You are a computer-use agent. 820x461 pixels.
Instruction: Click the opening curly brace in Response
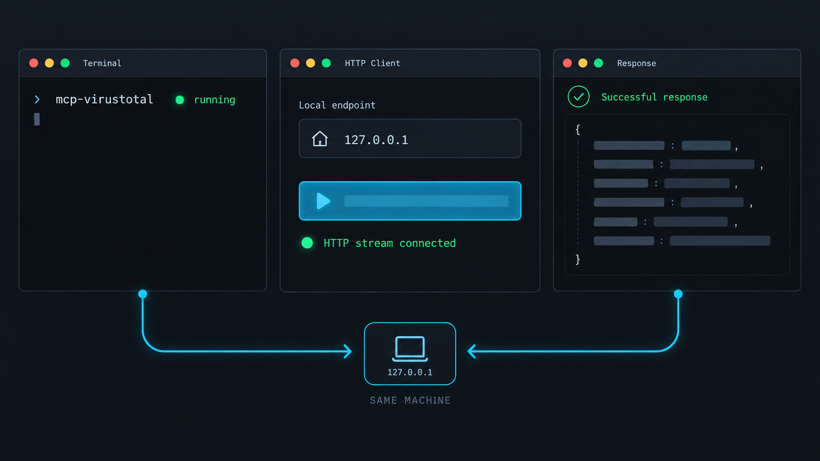pyautogui.click(x=578, y=129)
